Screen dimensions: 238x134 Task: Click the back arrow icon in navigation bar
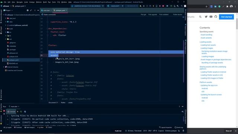(1, 6)
